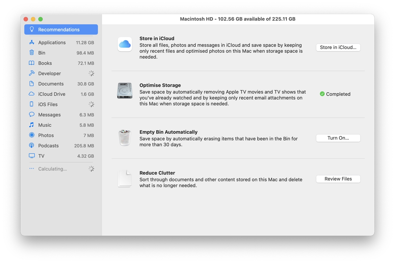Select the iCloud Drive category label
The width and height of the screenshot is (395, 263).
point(52,94)
